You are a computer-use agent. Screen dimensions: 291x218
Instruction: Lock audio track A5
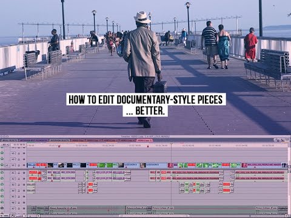(19, 196)
